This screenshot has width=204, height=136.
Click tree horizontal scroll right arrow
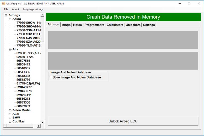(39, 126)
